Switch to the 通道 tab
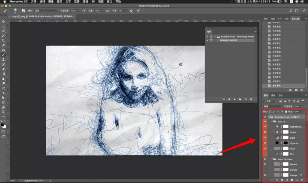 tap(273, 95)
